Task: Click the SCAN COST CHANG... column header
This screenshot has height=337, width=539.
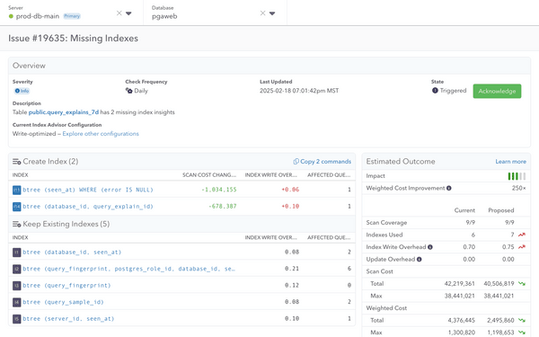Action: 209,175
